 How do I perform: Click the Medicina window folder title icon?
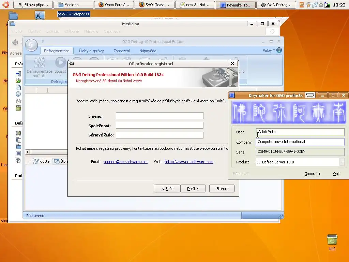(x=13, y=24)
